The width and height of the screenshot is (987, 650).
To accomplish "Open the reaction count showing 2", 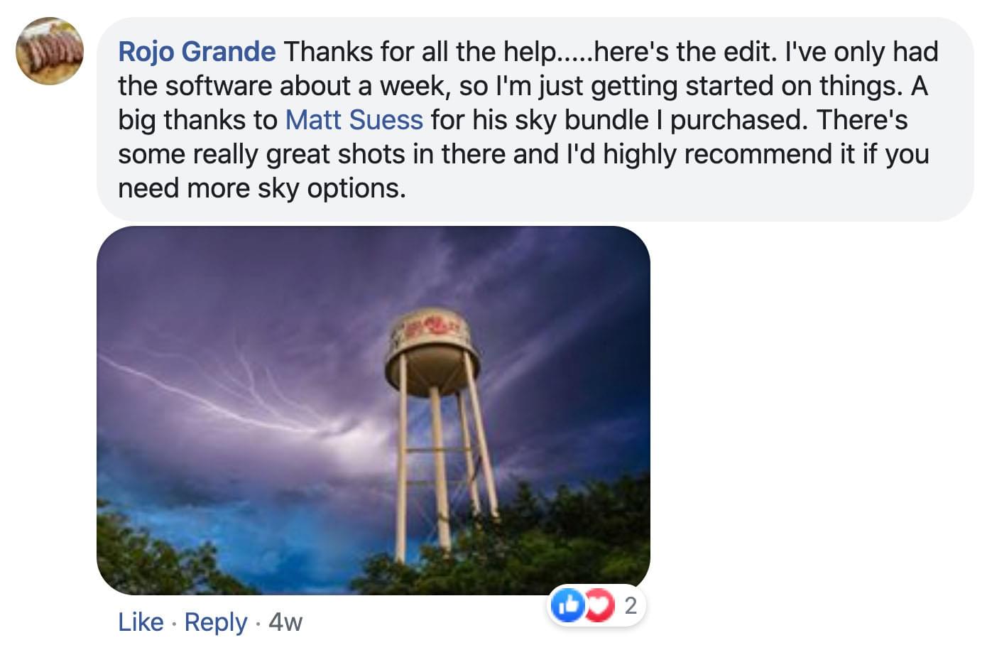I will click(x=631, y=606).
